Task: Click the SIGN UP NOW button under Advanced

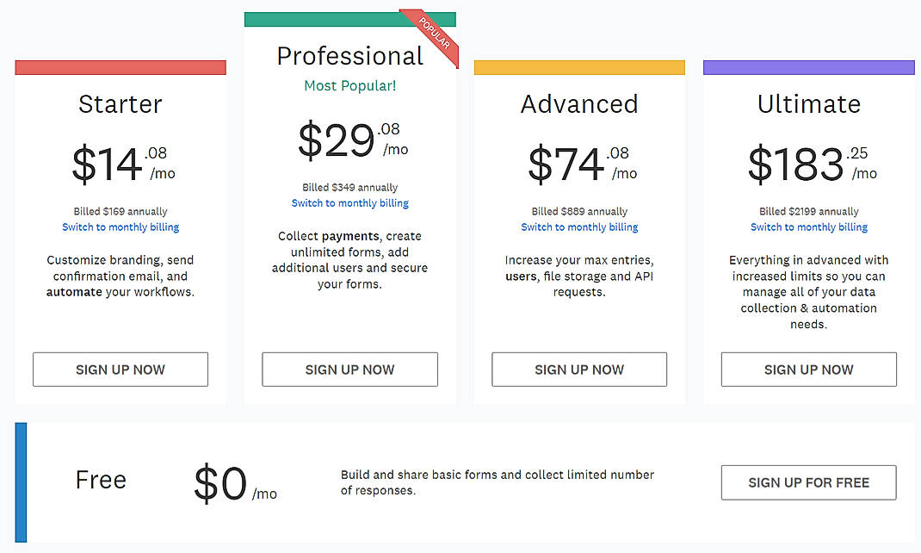Action: [x=578, y=369]
